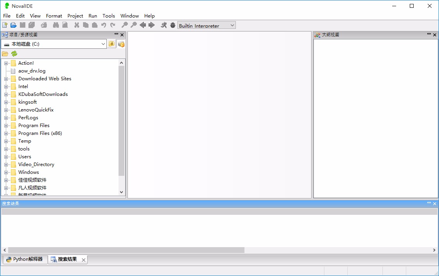439x276 pixels.
Task: Minimize the 大纲视图 outline panel
Action: click(x=428, y=34)
